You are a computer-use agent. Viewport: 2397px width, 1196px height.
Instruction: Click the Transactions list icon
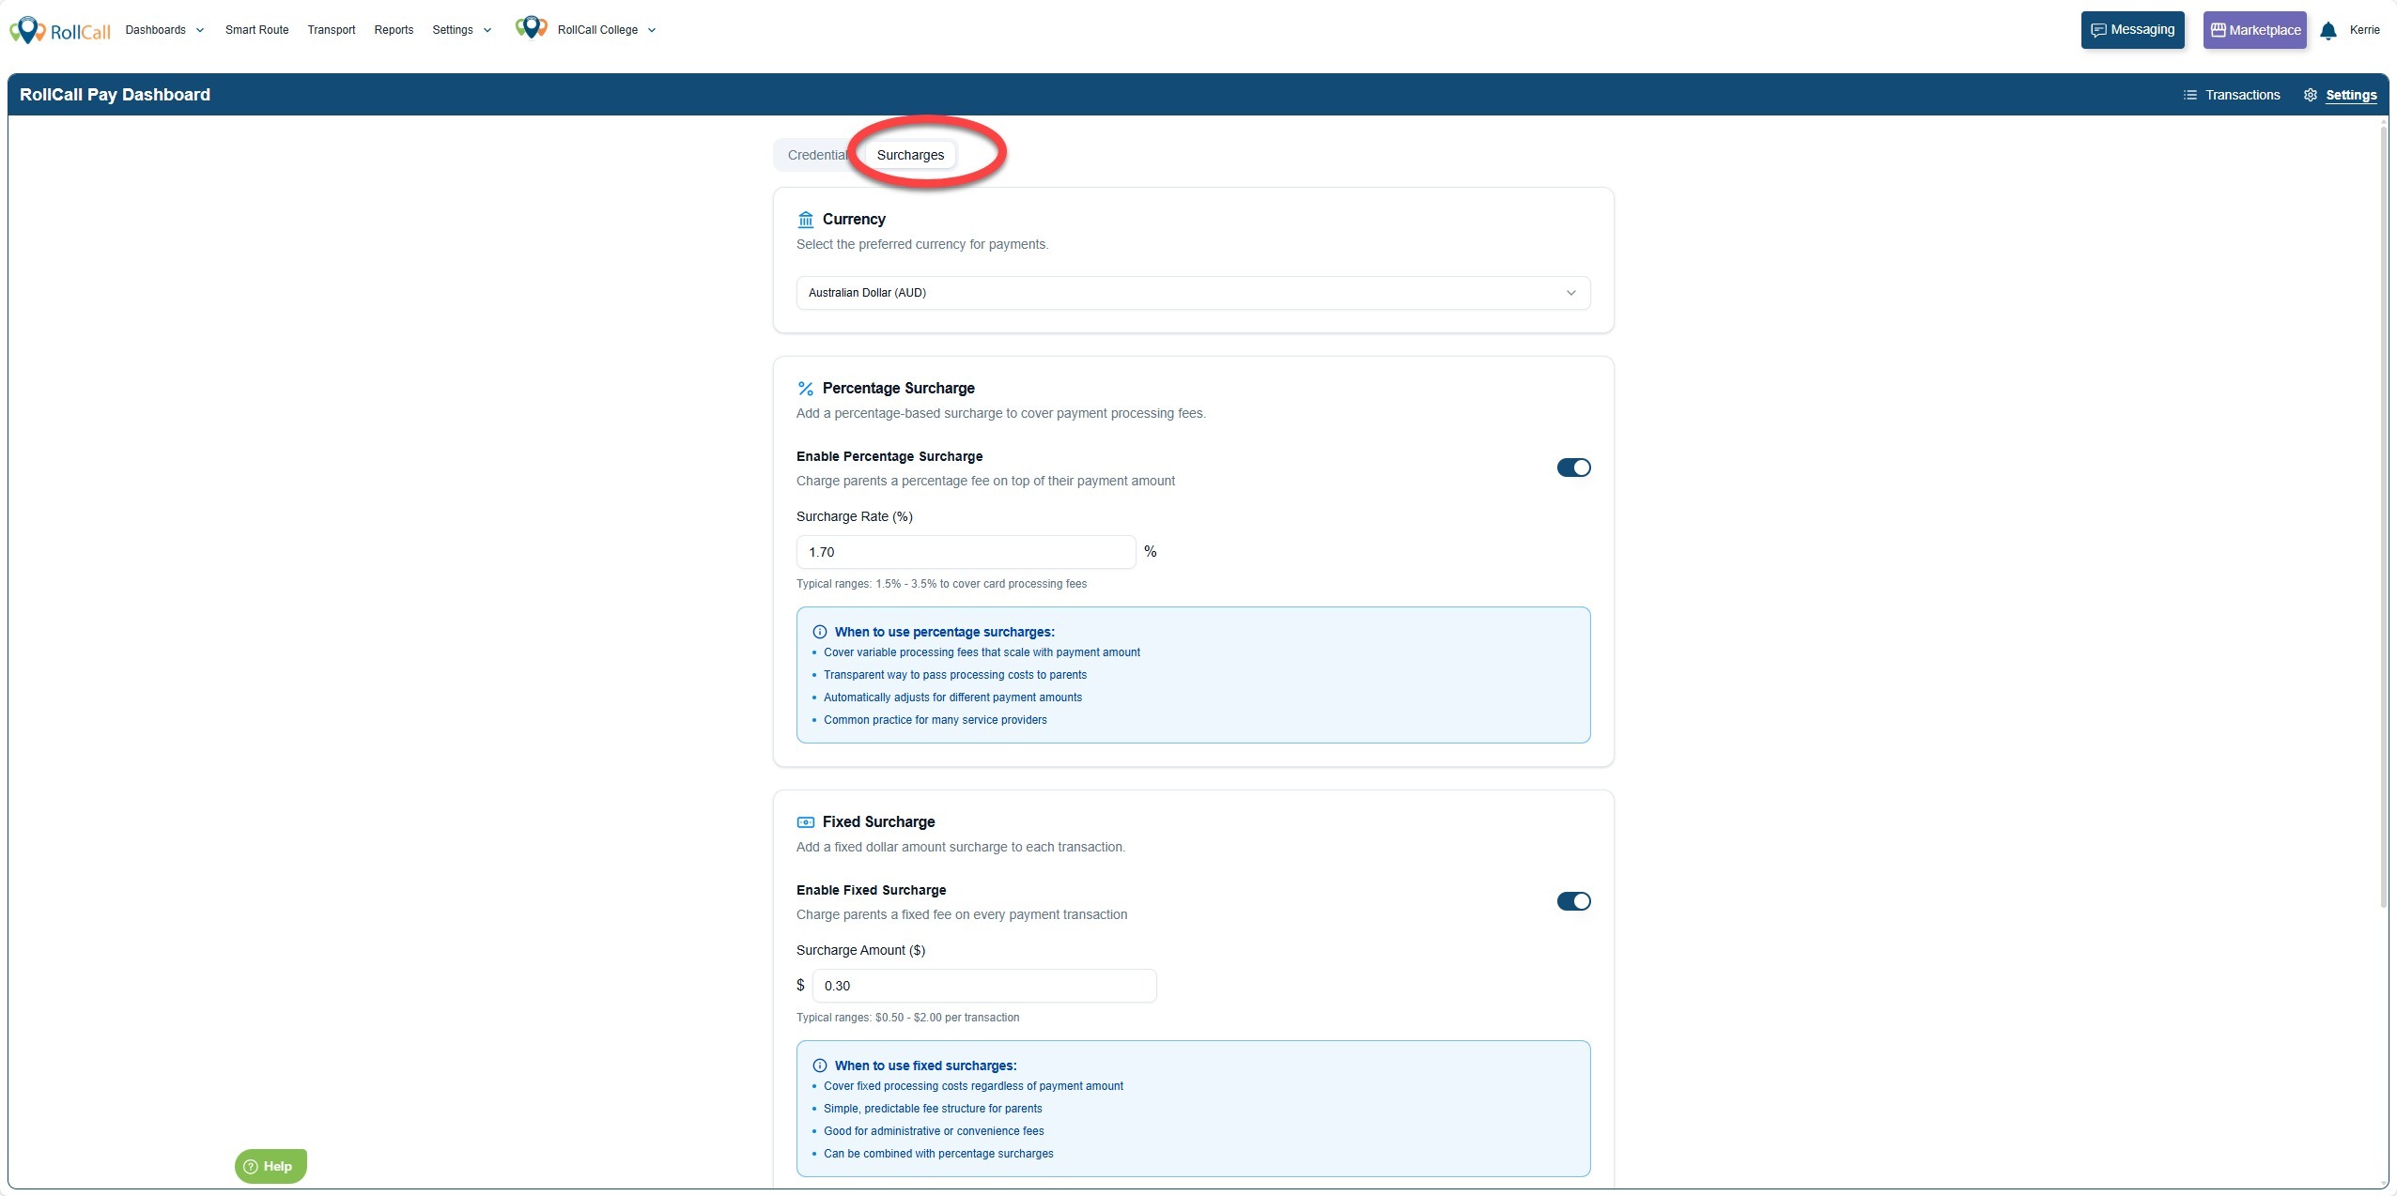coord(2189,95)
